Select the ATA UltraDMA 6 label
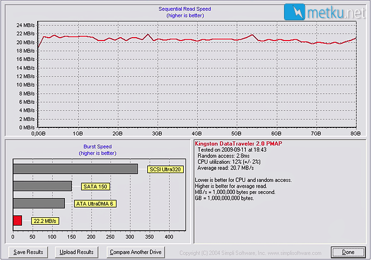 pyautogui.click(x=95, y=204)
